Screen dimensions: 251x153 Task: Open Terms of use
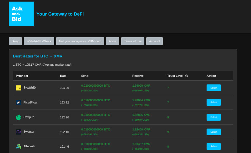133,41
